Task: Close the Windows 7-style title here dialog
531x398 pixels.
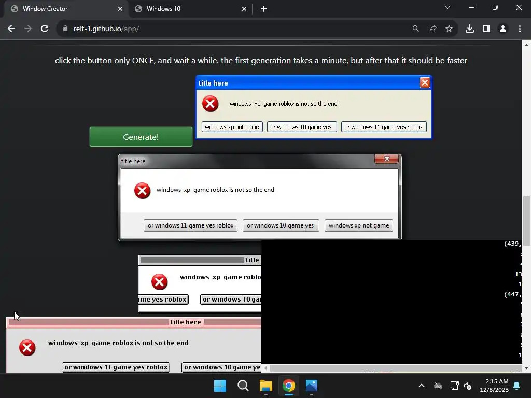Action: point(387,159)
